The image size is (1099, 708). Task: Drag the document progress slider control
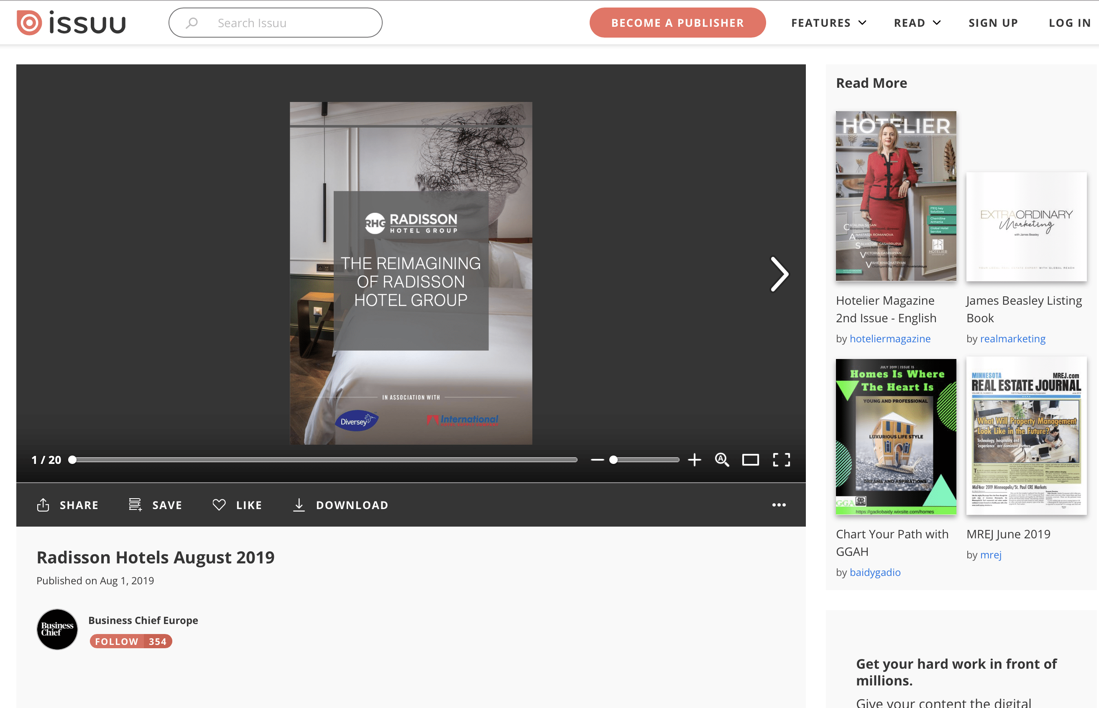(x=71, y=459)
